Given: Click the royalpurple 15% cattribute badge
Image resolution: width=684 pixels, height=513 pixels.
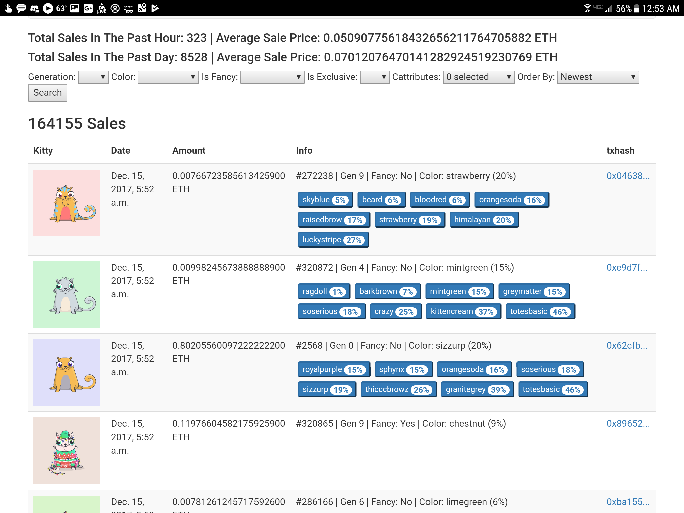Looking at the screenshot, I should pos(334,369).
